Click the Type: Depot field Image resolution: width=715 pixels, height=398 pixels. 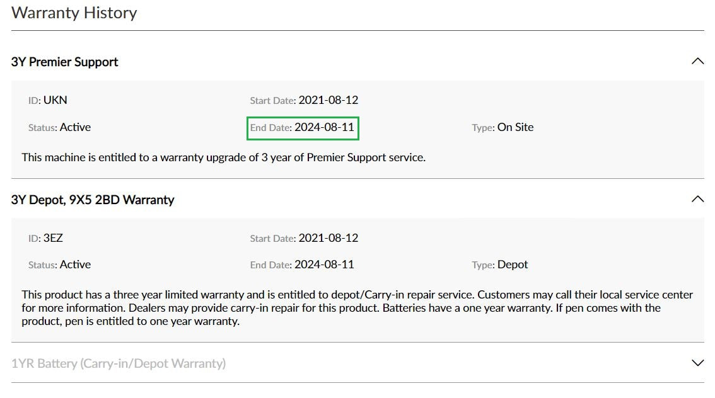(500, 264)
